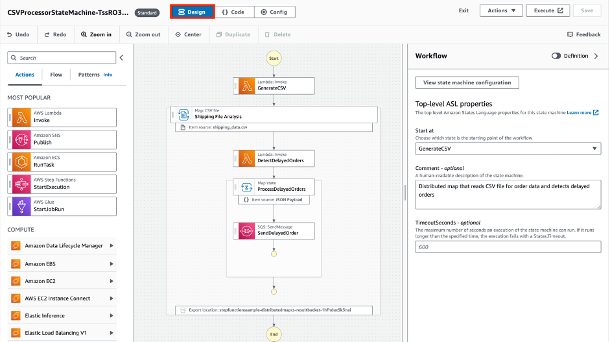Expand Elastic Load Balancing V1
This screenshot has width=610, height=342.
click(111, 333)
